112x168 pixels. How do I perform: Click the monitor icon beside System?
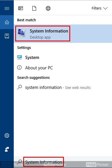click(x=19, y=58)
